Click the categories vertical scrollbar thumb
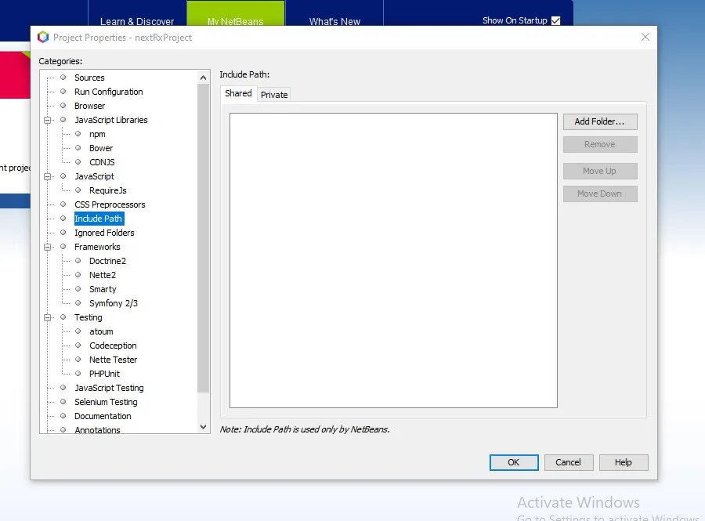Viewport: 705px width, 521px height. 203,238
